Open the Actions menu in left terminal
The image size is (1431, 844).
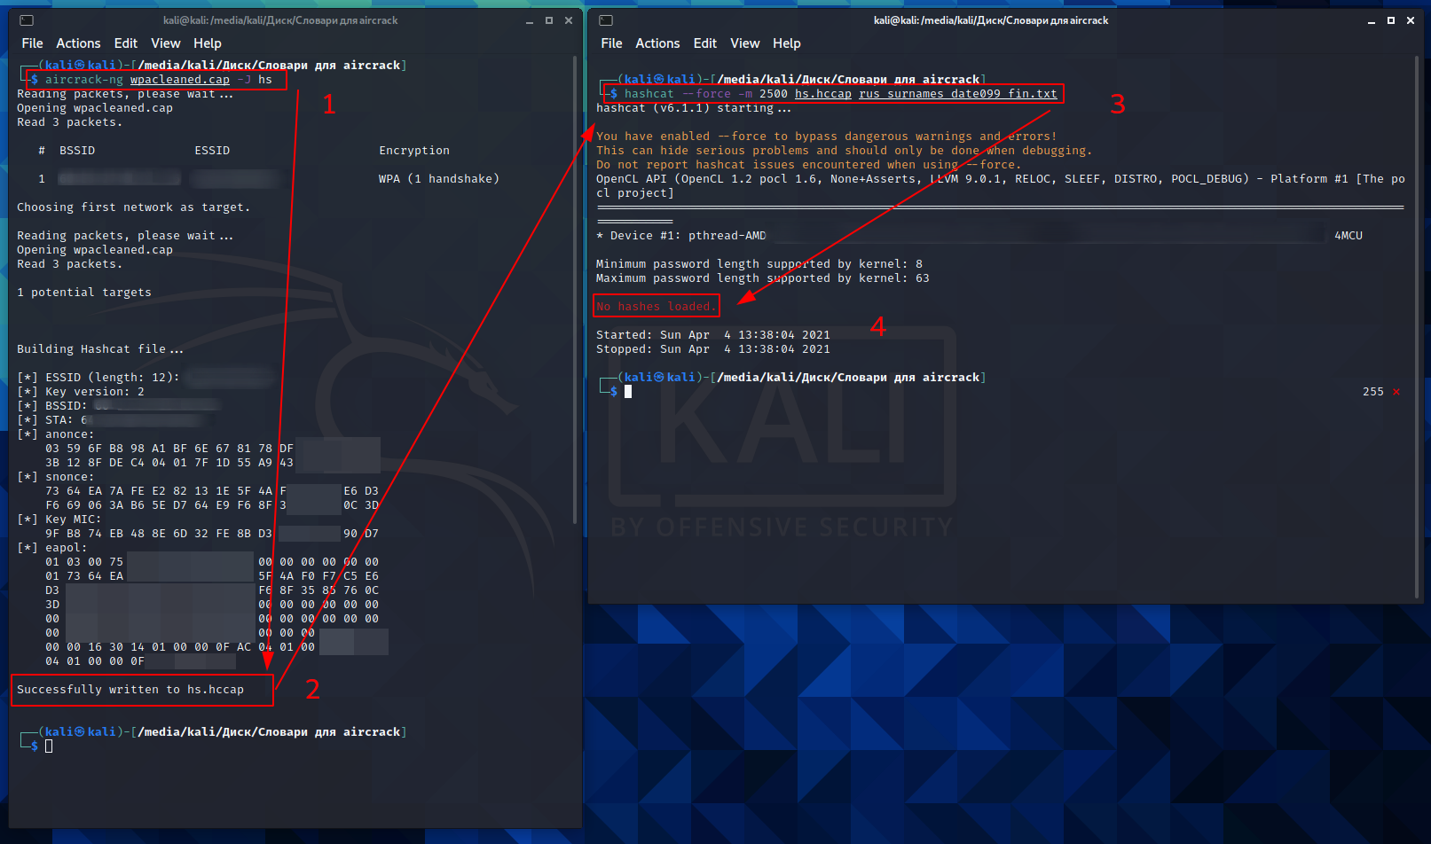pos(78,43)
